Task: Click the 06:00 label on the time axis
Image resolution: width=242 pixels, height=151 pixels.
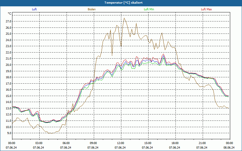Action: click(x=66, y=143)
